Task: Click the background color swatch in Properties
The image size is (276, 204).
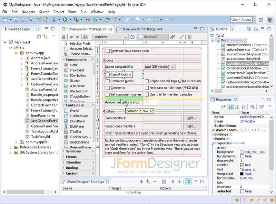Action: (242, 152)
